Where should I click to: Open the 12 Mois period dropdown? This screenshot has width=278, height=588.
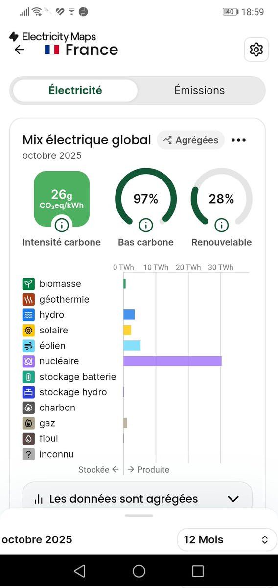[x=227, y=539]
